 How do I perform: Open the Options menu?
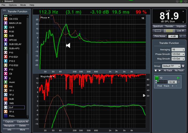pos(13,5)
